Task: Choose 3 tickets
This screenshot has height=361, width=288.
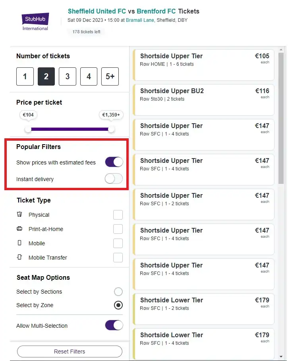Action: [68, 76]
